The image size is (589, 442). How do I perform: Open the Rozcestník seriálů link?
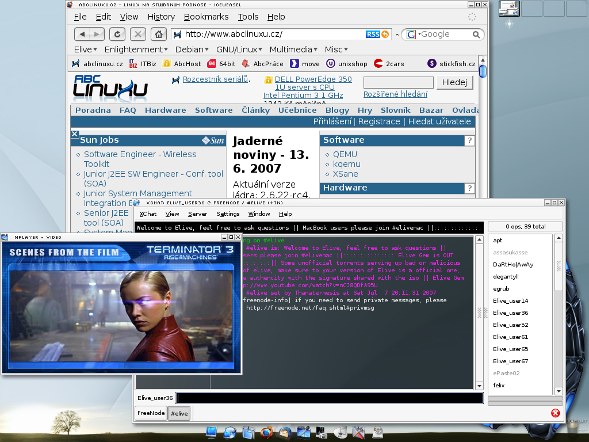pyautogui.click(x=215, y=79)
